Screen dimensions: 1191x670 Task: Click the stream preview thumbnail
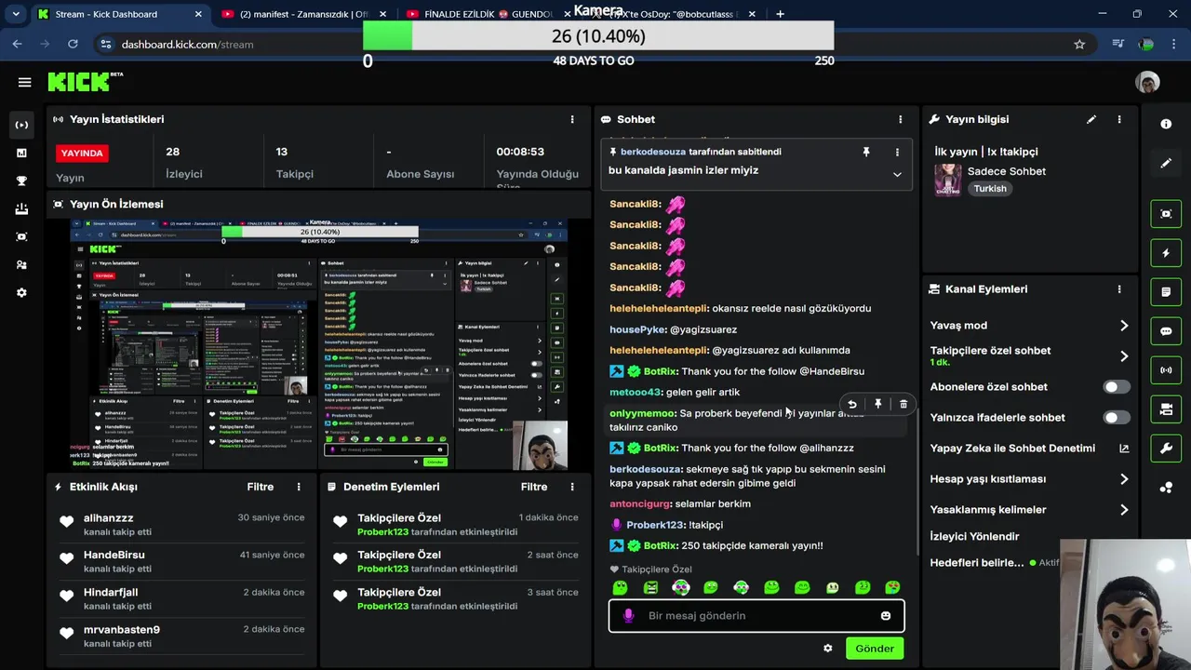(319, 344)
